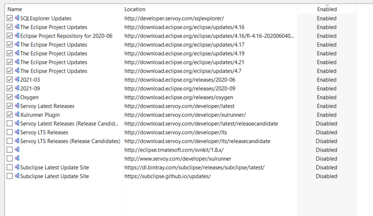
Task: Disable the 2021-03 site checkbox
Action: click(x=10, y=79)
